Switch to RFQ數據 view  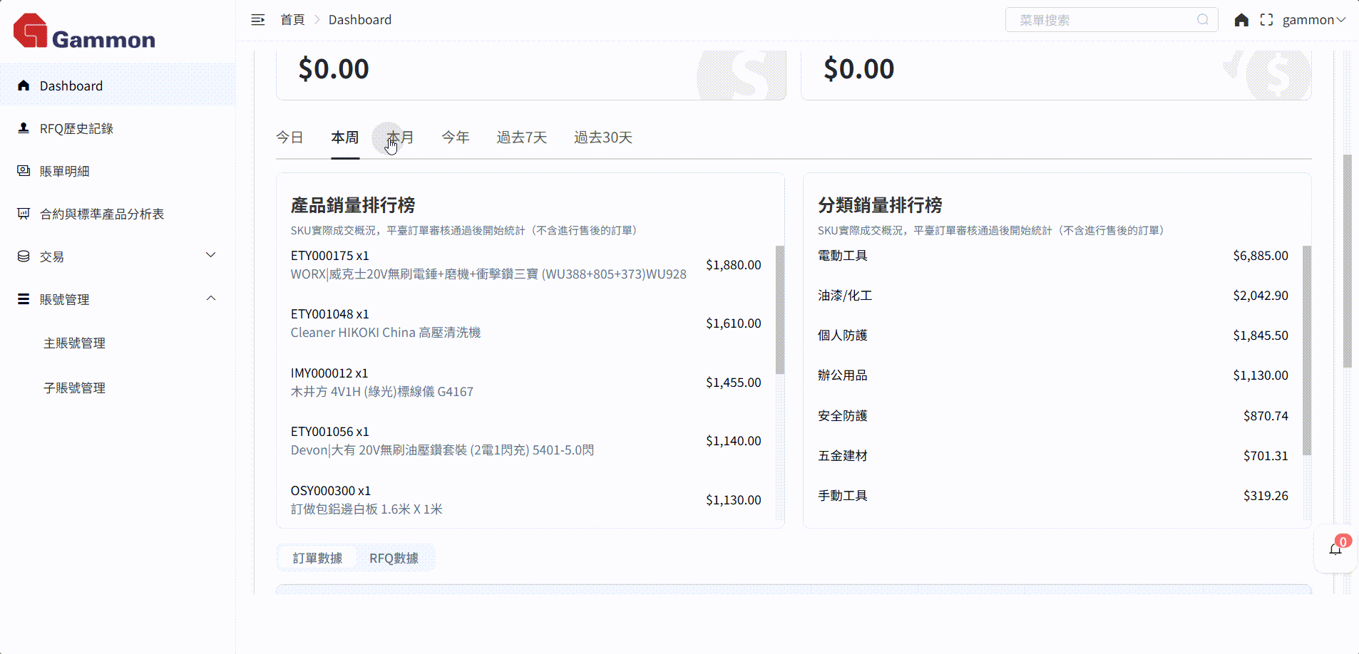click(394, 559)
